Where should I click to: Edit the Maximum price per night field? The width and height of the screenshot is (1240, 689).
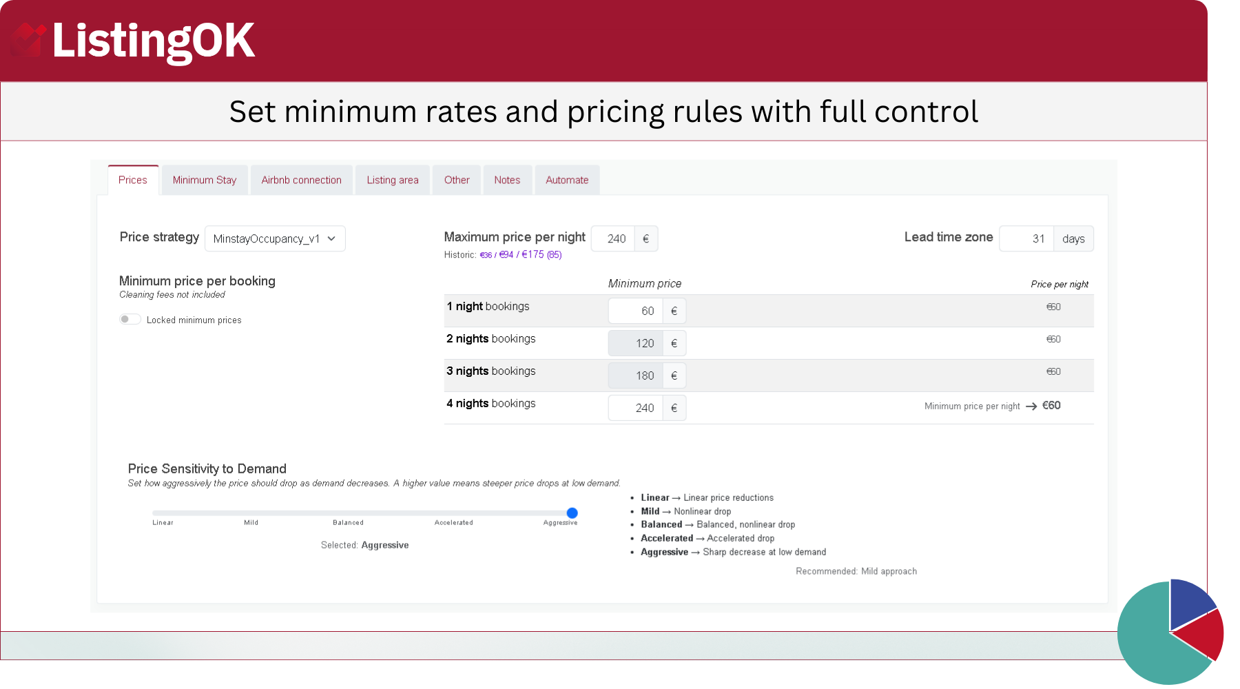[x=613, y=238]
